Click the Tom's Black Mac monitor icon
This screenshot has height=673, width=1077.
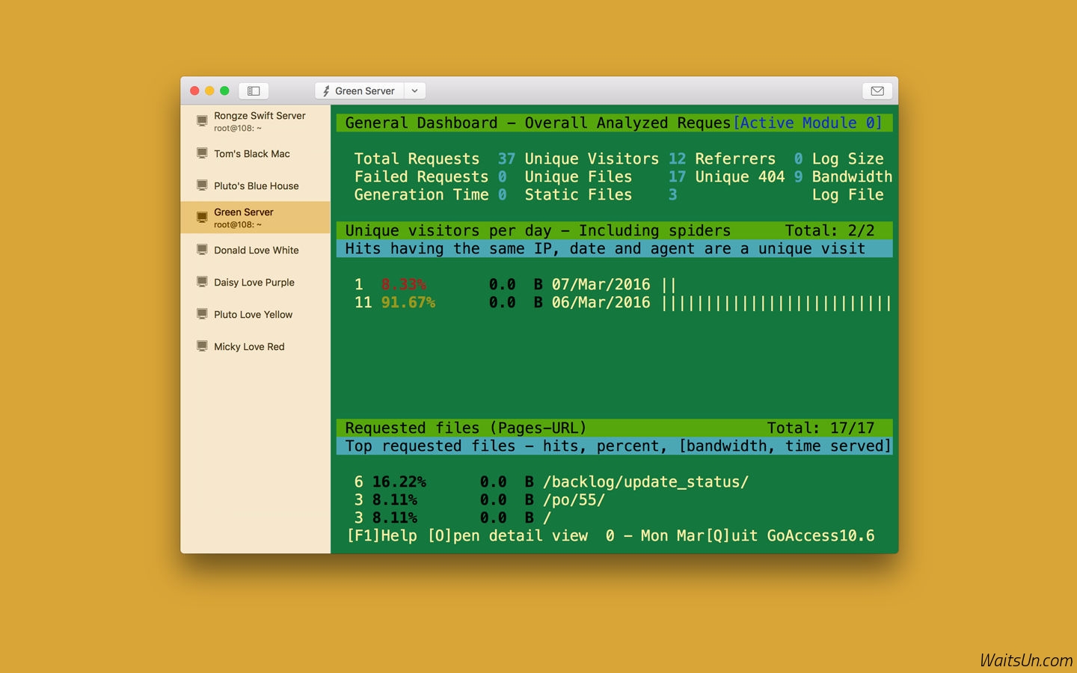pyautogui.click(x=202, y=153)
